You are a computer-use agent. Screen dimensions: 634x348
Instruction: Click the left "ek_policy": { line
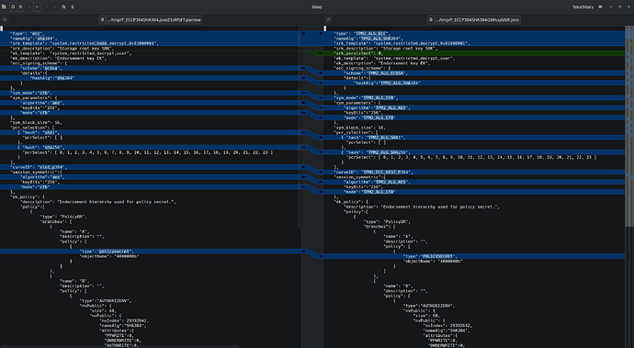(x=28, y=196)
